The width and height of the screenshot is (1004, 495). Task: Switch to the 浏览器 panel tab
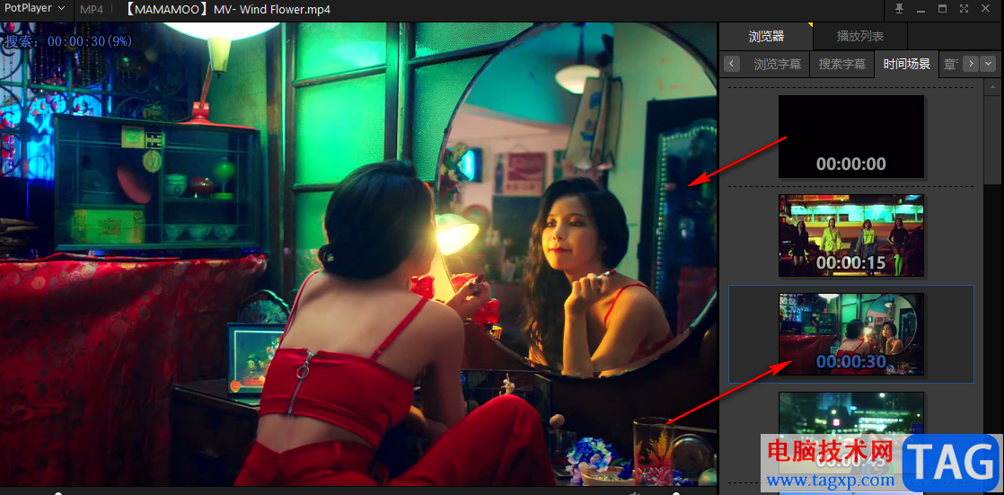(x=766, y=37)
